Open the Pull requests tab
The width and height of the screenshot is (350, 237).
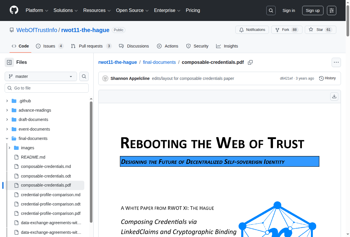point(91,46)
